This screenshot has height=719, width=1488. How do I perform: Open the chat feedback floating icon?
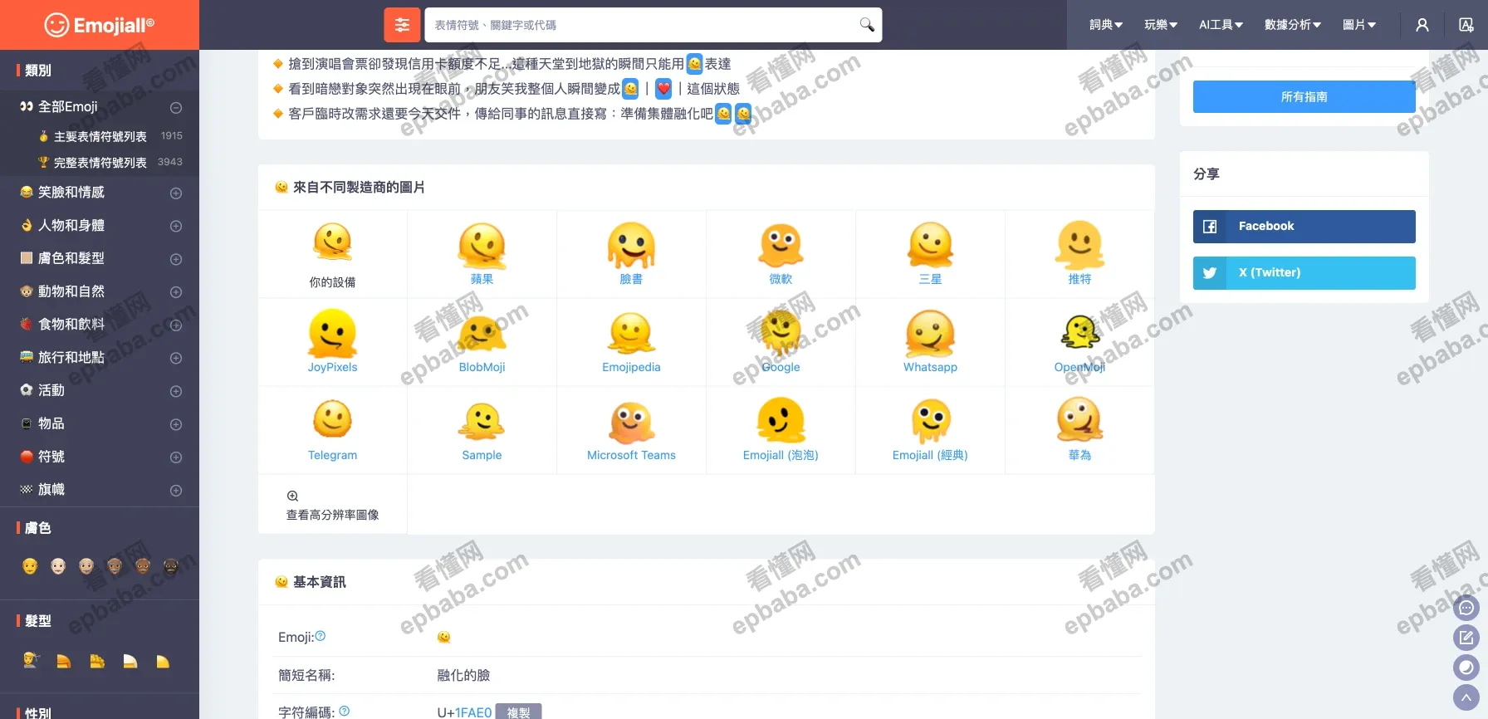pyautogui.click(x=1466, y=608)
